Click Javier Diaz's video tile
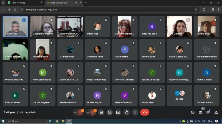The width and height of the screenshot is (222, 124). pos(15,27)
